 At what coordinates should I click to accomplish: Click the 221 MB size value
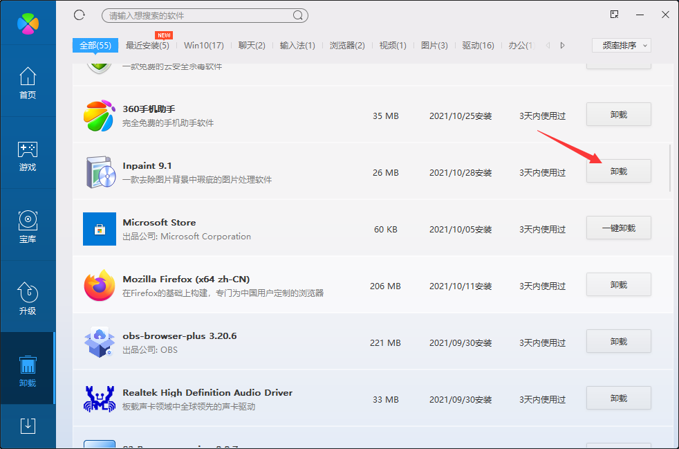coord(385,343)
